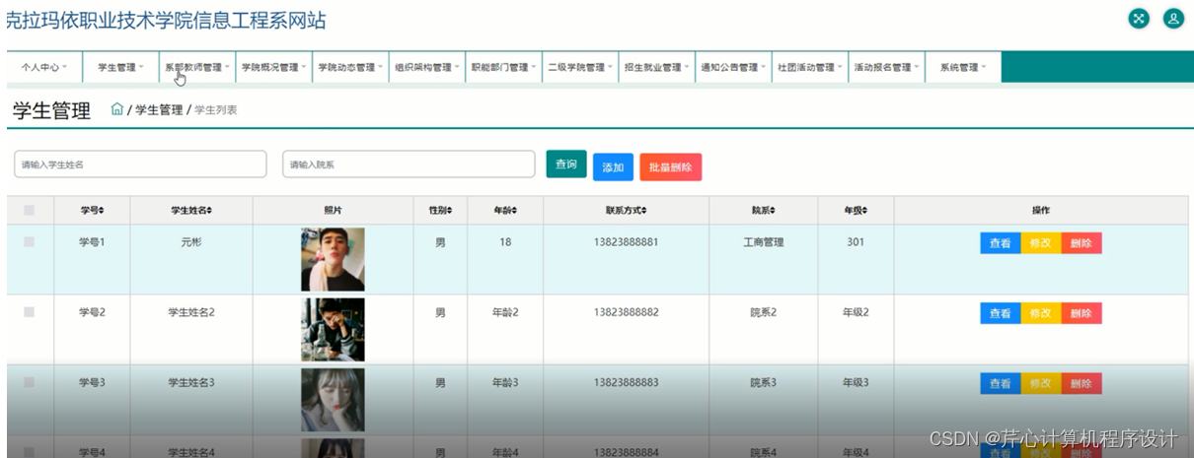Image resolution: width=1194 pixels, height=458 pixels.
Task: Open the 社团活动管理 menu
Action: 809,67
